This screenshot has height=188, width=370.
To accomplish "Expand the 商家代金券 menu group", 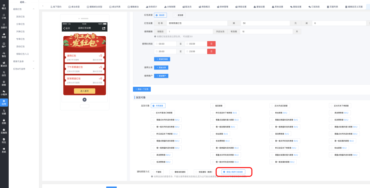I will pyautogui.click(x=34, y=61).
